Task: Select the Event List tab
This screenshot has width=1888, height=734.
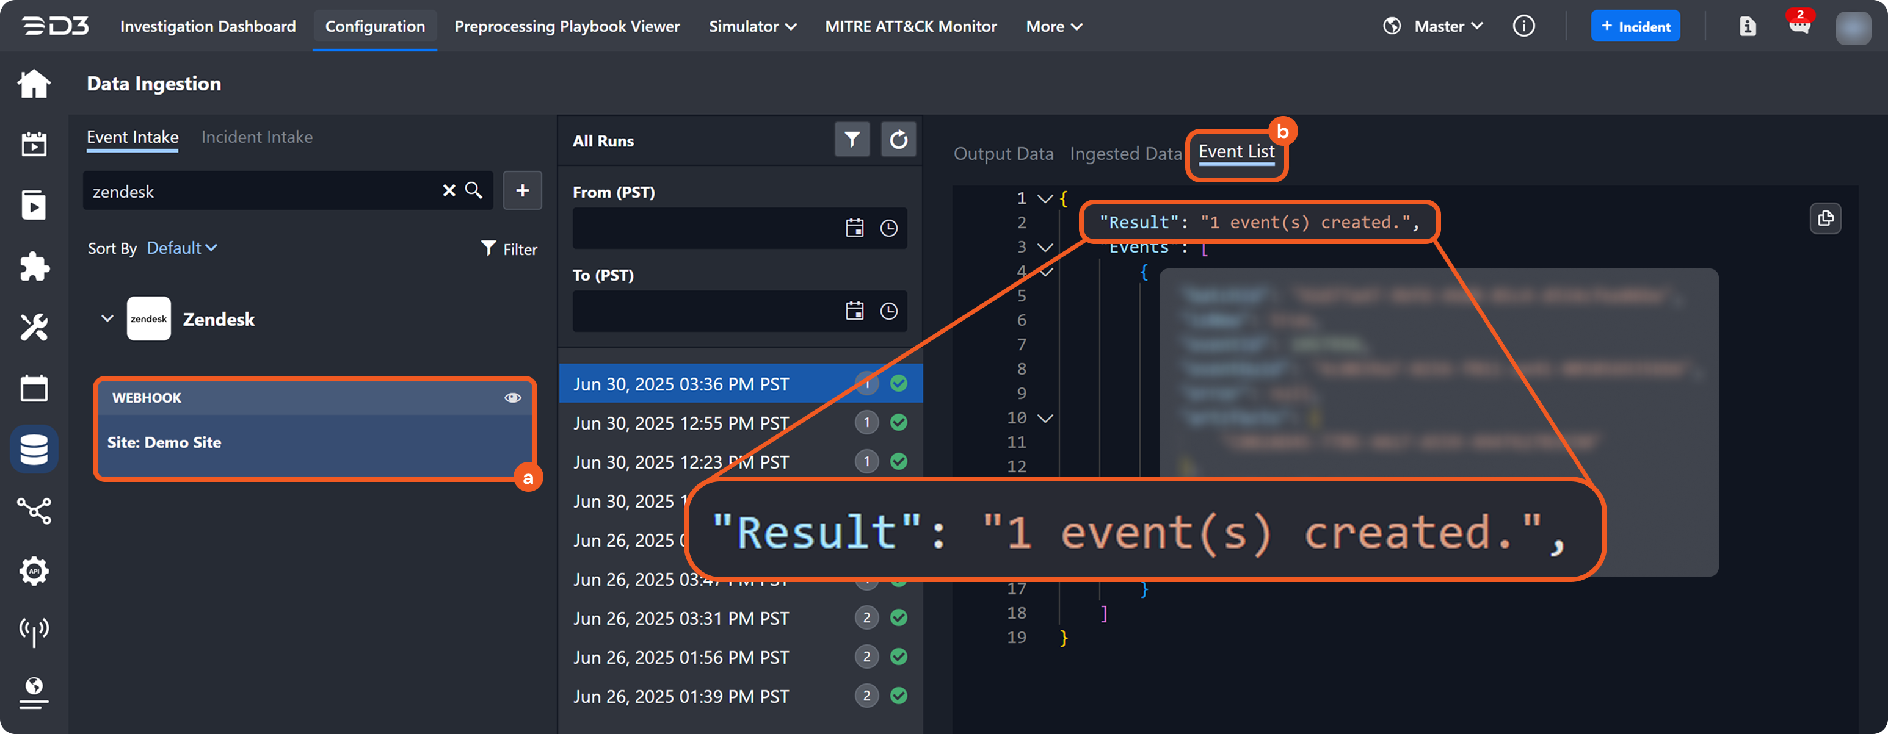Action: tap(1236, 152)
